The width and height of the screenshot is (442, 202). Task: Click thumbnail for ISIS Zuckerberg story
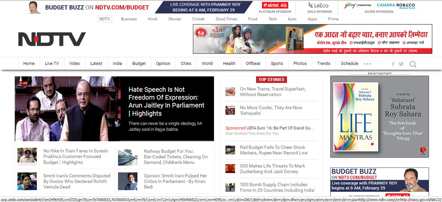click(230, 169)
